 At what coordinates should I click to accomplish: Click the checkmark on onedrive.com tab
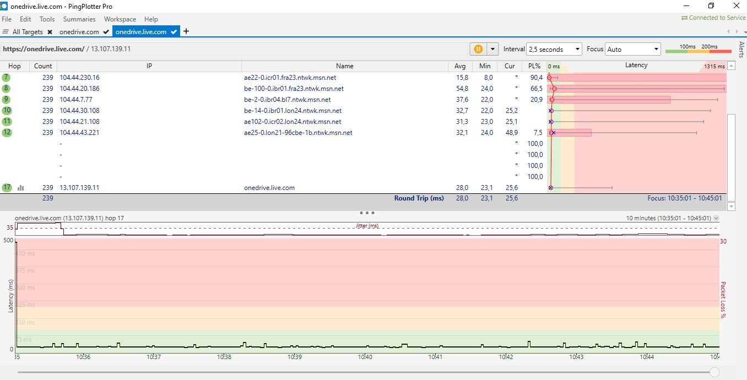[106, 32]
